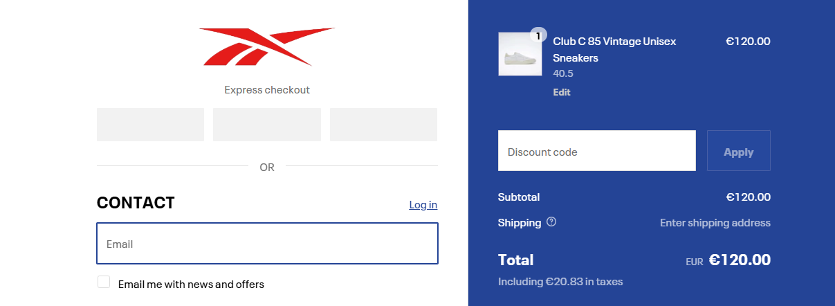Open the Club C 85 sneaker thumbnail
Screen dimensions: 835x306
[x=520, y=54]
